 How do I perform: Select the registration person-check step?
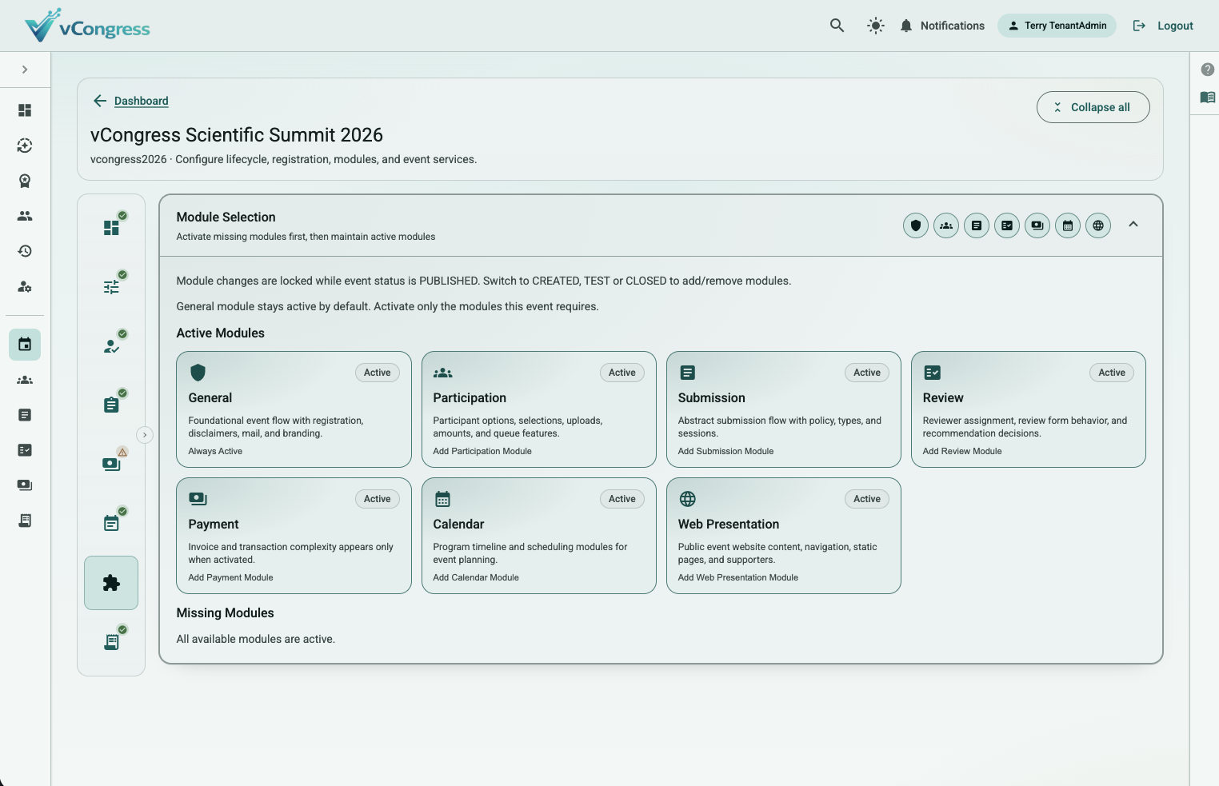[x=111, y=346]
